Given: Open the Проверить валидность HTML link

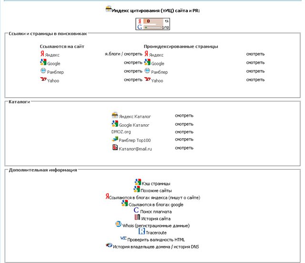Looking at the screenshot, I should click(x=156, y=240).
